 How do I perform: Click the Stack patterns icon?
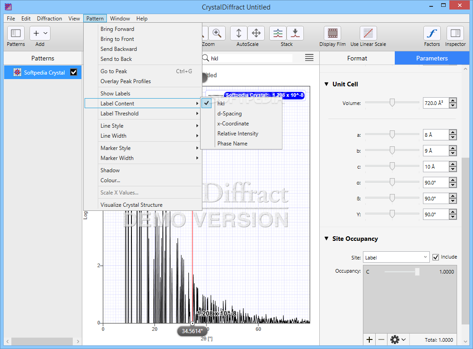pos(278,33)
